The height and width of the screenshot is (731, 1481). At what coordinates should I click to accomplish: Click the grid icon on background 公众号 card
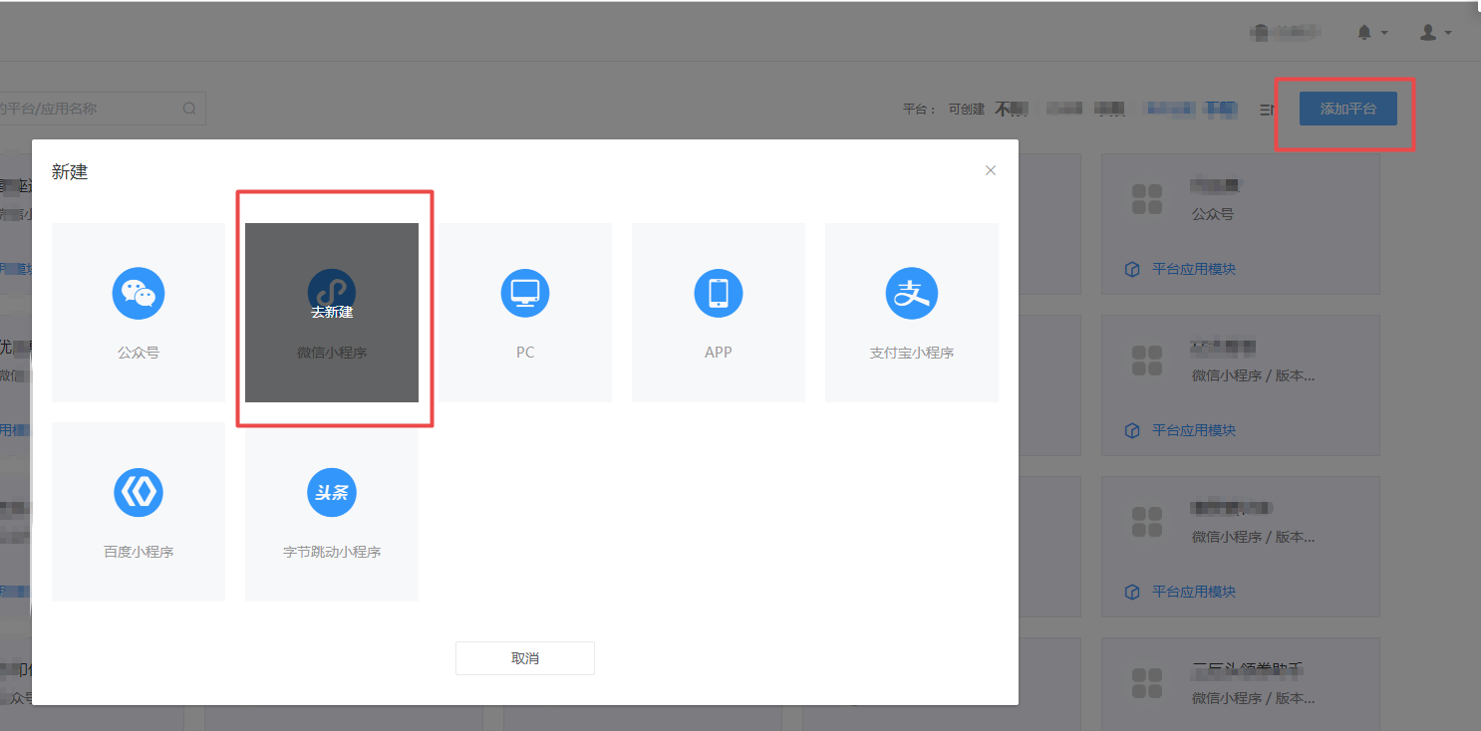pos(1148,198)
